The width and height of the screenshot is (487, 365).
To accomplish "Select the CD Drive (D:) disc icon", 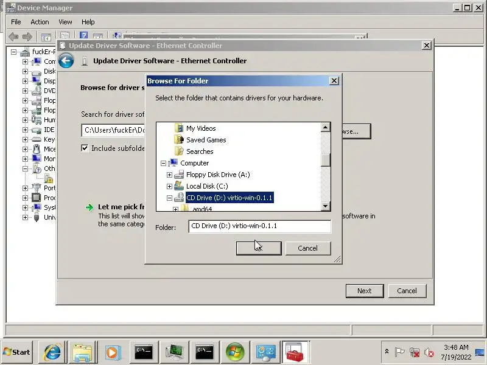I will pos(179,197).
